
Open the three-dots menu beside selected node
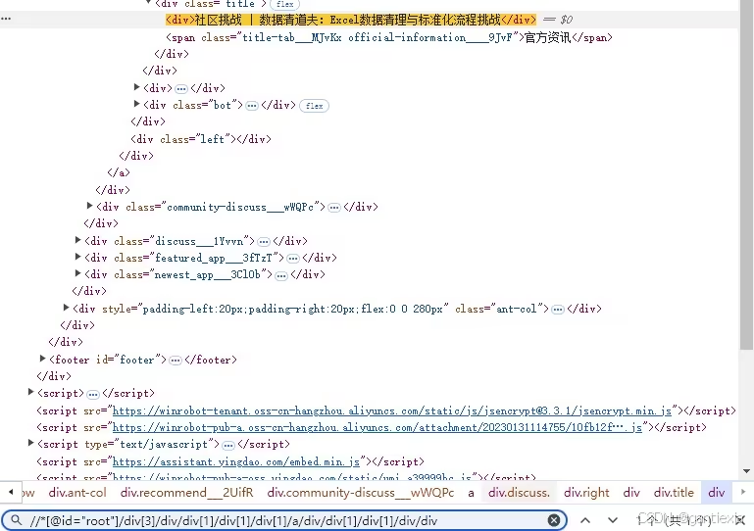[6, 19]
